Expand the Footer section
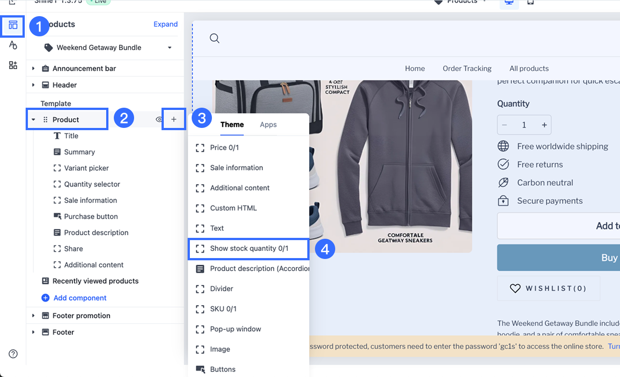The image size is (620, 377). 33,333
